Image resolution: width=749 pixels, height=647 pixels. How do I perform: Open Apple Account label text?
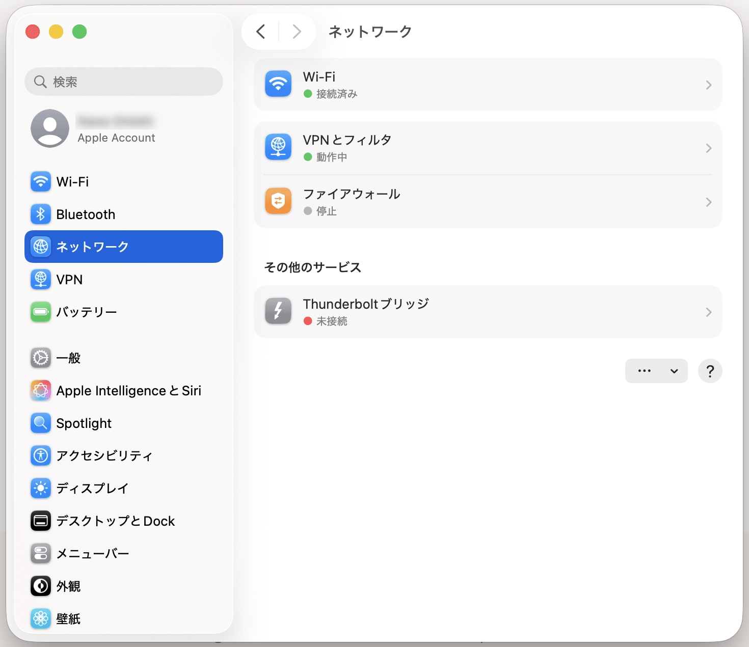(116, 138)
